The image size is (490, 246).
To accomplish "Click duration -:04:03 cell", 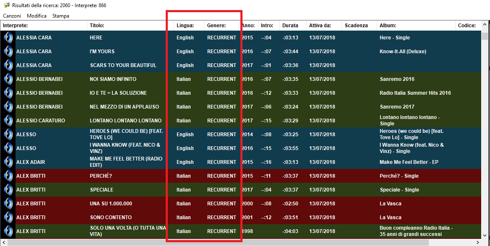I will (290, 231).
